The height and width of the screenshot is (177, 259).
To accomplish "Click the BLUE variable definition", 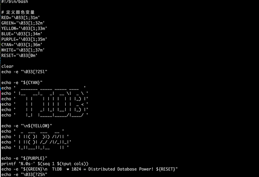I will click(22, 34).
